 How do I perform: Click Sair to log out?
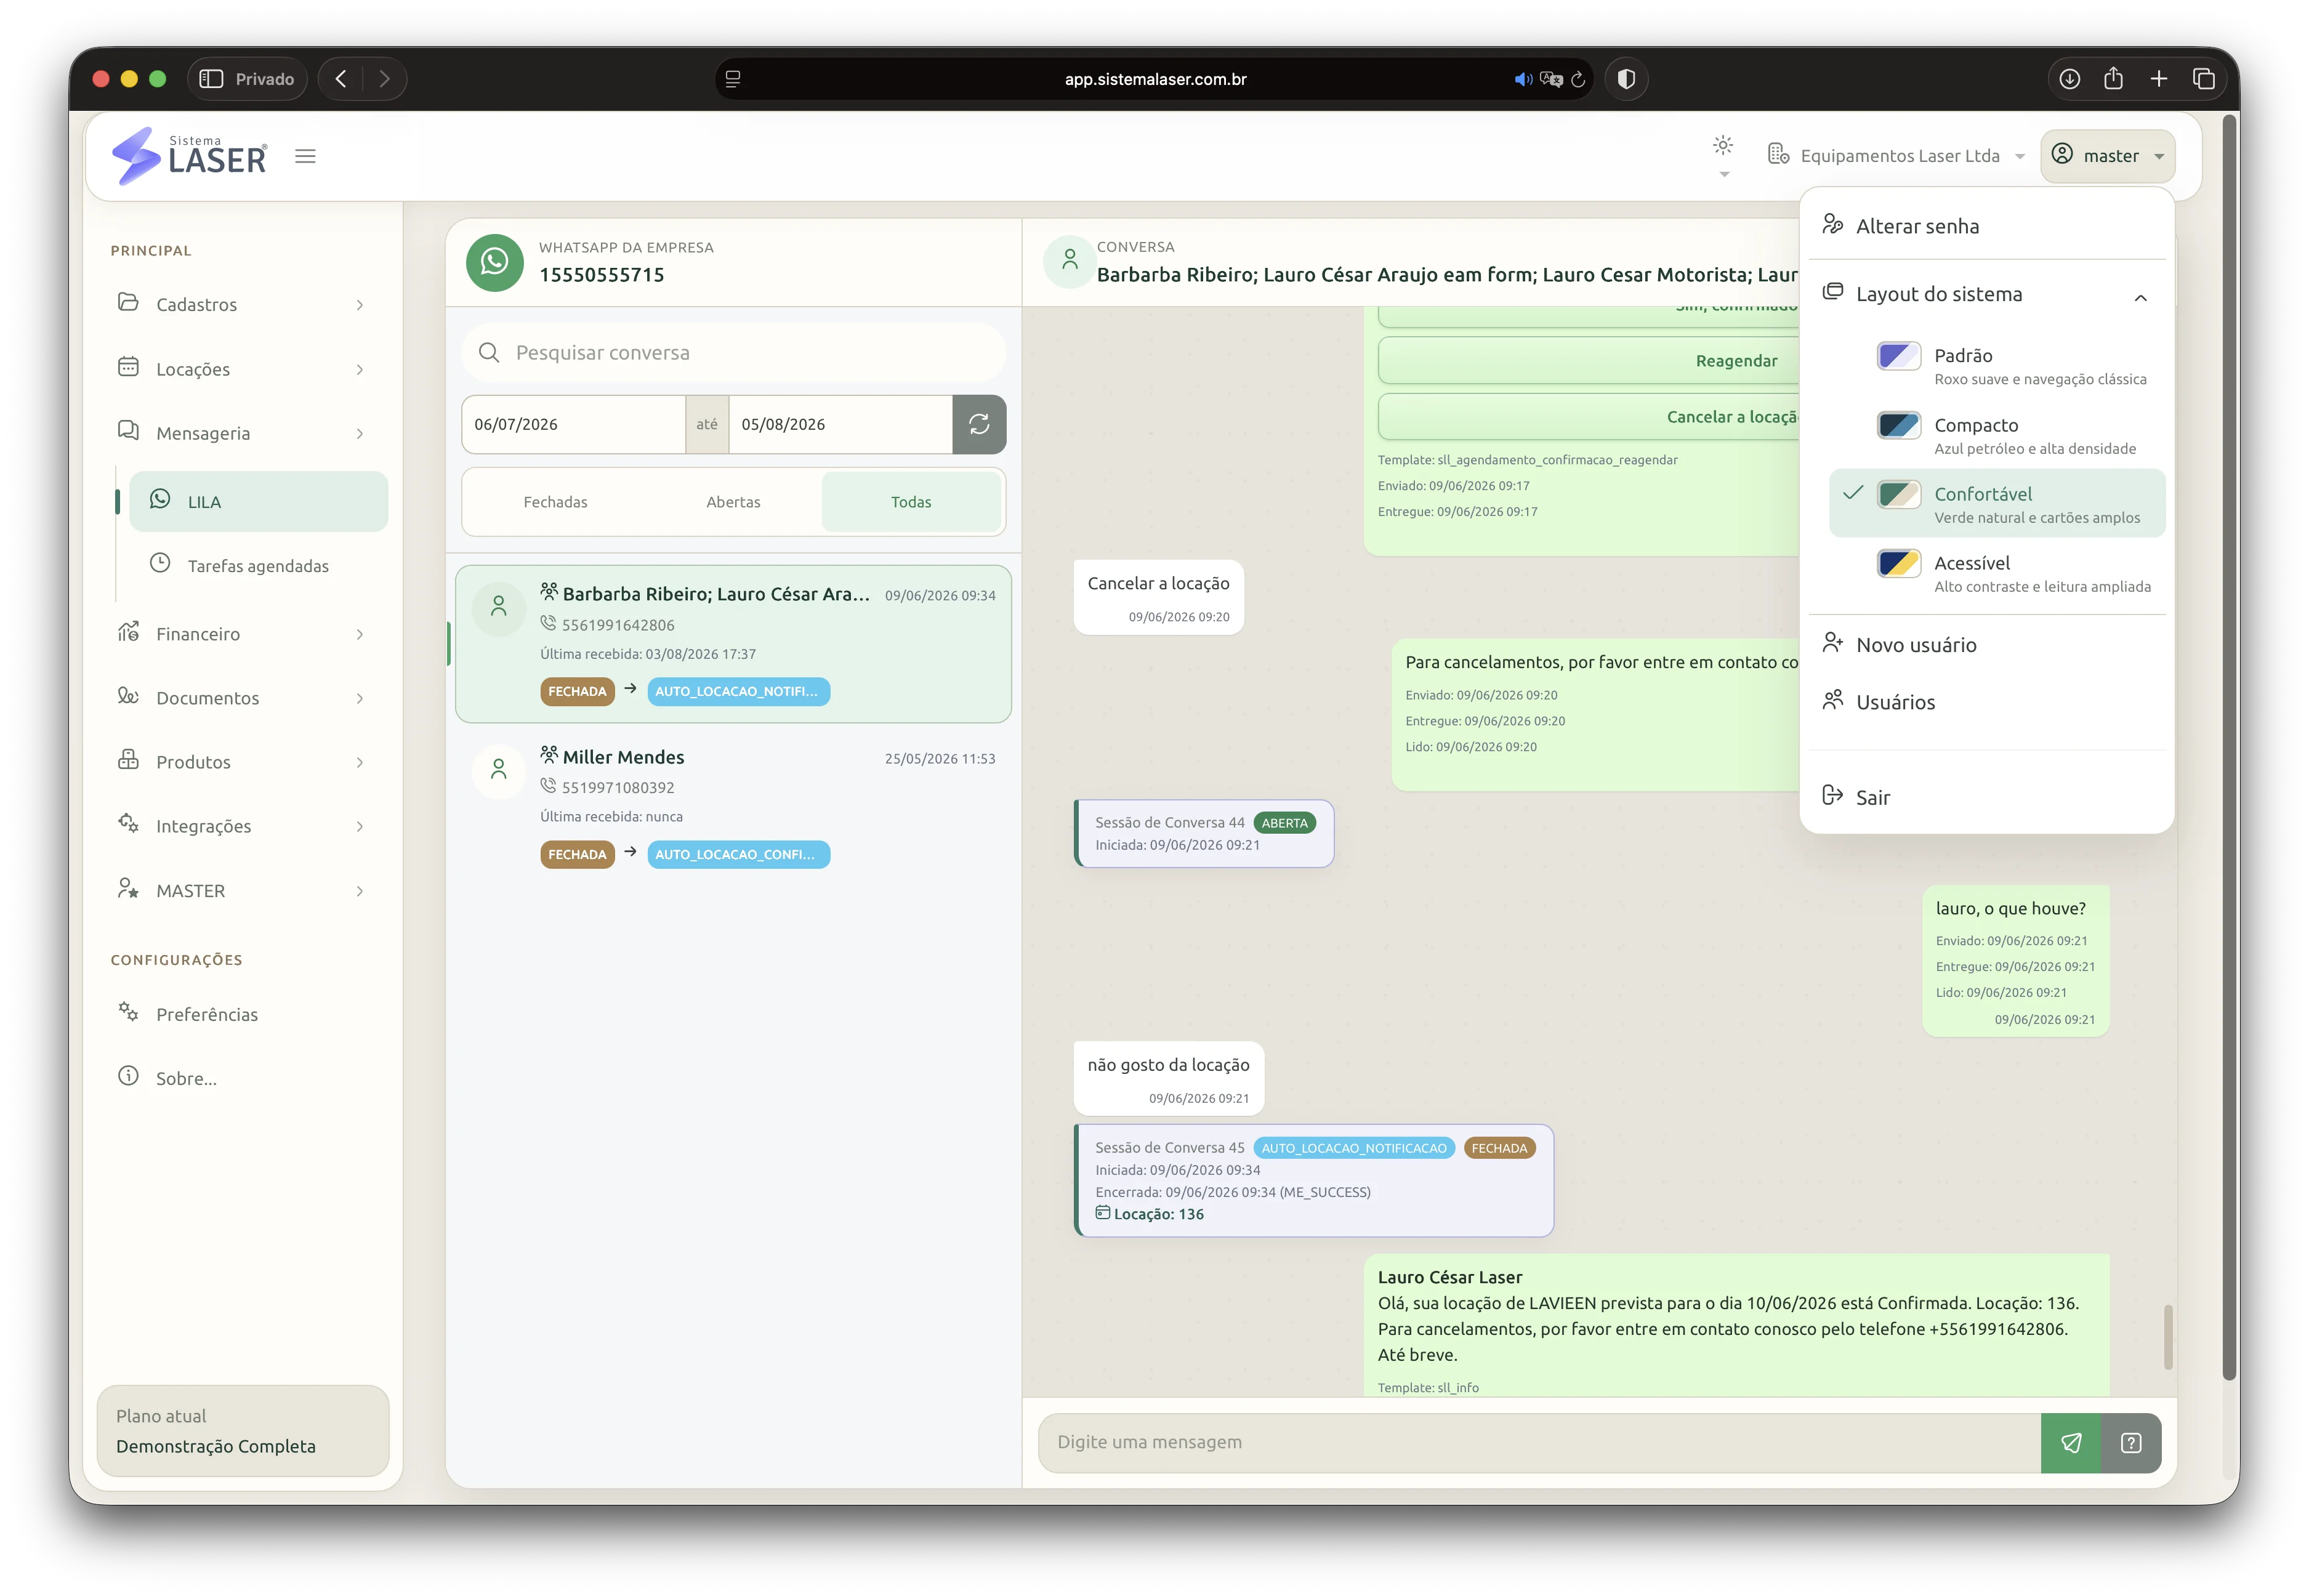pyautogui.click(x=1986, y=797)
